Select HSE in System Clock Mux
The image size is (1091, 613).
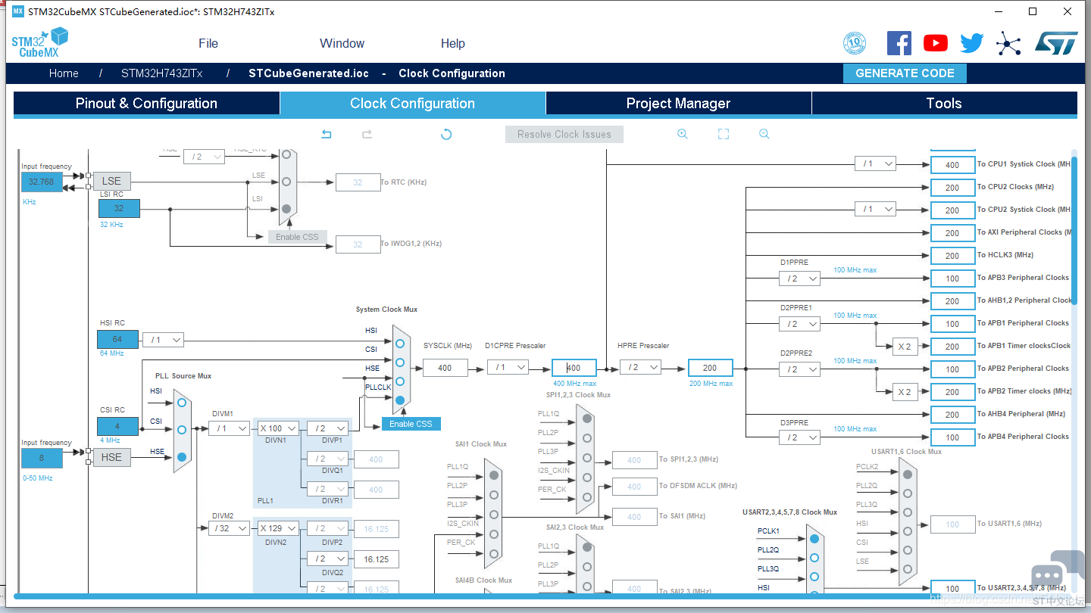tap(400, 381)
